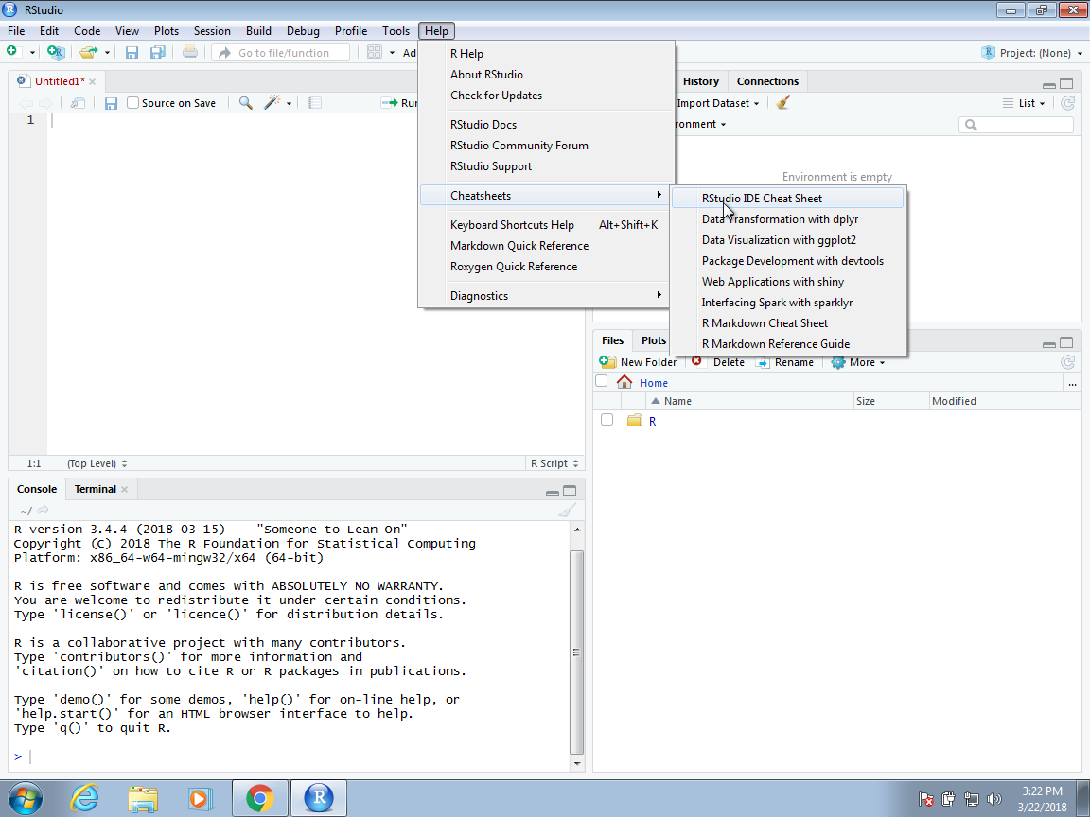Toggle the select-all files checkbox
Image resolution: width=1090 pixels, height=817 pixels.
[601, 381]
